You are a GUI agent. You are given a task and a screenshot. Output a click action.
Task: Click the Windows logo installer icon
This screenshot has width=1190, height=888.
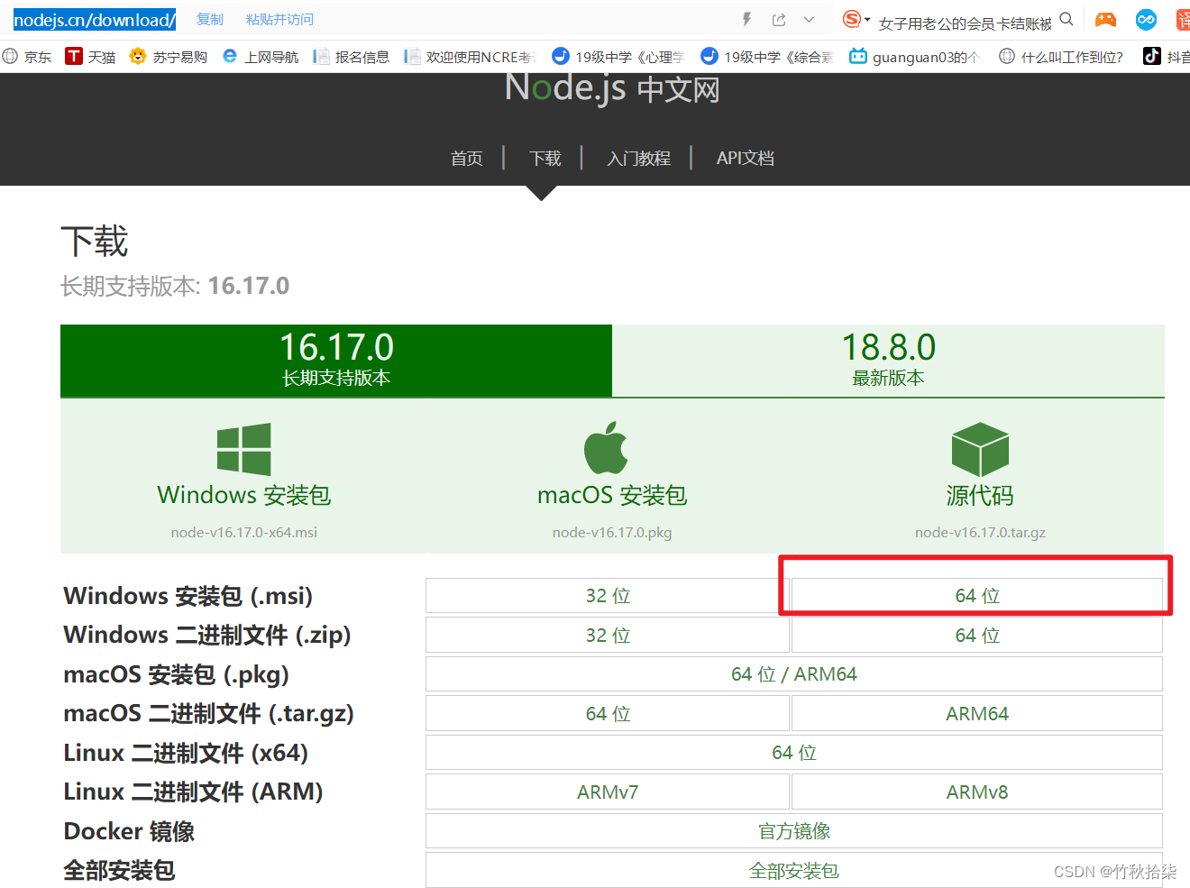click(244, 449)
